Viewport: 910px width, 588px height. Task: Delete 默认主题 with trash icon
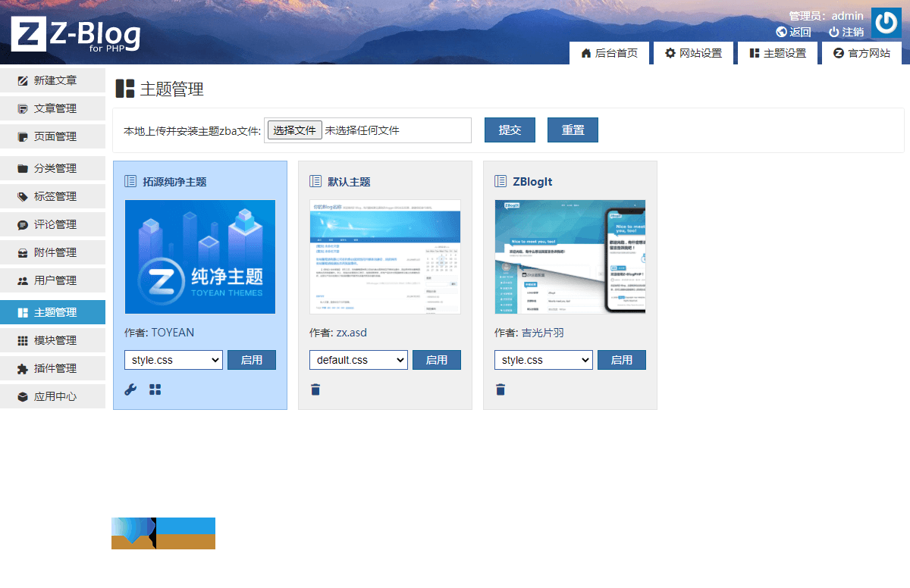coord(315,389)
